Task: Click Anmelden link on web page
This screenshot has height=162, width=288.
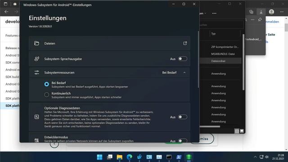Action: (272, 22)
